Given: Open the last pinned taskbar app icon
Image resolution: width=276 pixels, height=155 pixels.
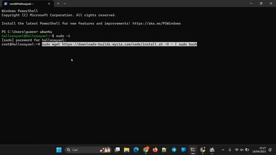Looking at the screenshot, I should click(x=212, y=150).
